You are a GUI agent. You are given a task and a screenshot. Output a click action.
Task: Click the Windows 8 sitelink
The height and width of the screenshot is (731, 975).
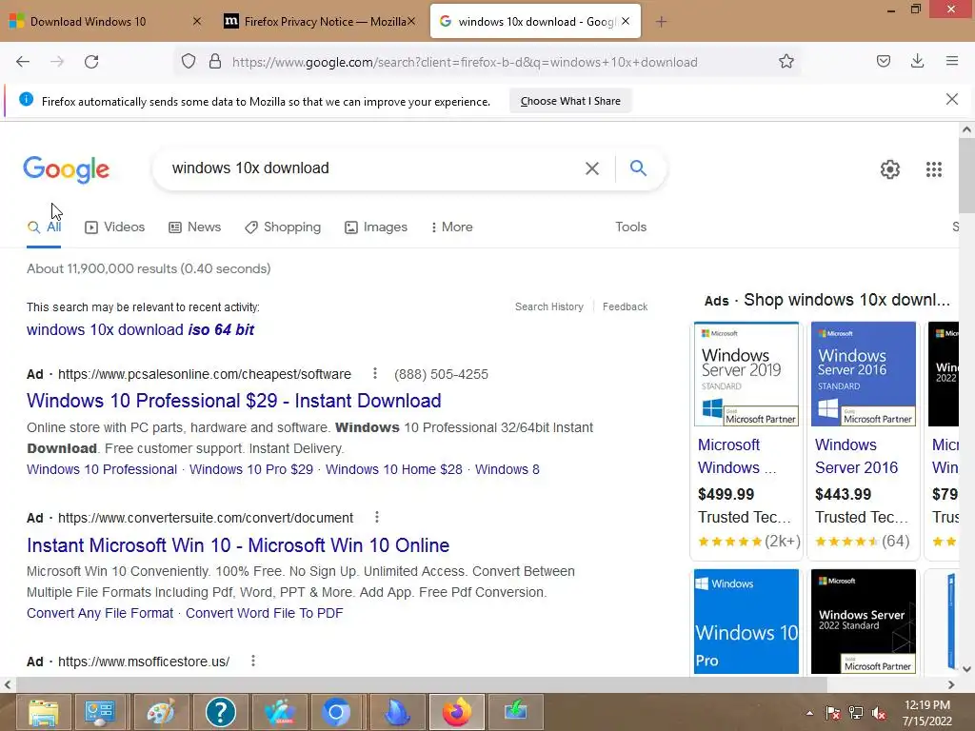[507, 469]
